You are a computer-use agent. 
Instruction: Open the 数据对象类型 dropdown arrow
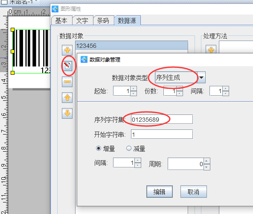pyautogui.click(x=201, y=77)
